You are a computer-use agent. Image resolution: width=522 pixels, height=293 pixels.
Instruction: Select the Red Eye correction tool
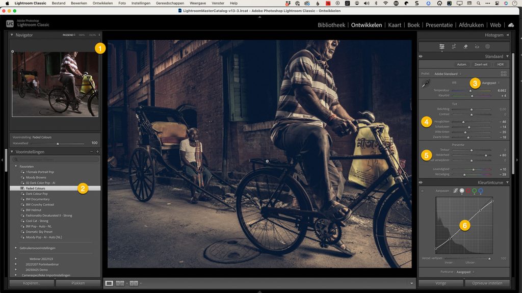(477, 46)
